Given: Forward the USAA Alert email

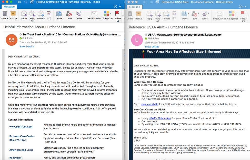Looking at the screenshot, I should pos(166,15).
